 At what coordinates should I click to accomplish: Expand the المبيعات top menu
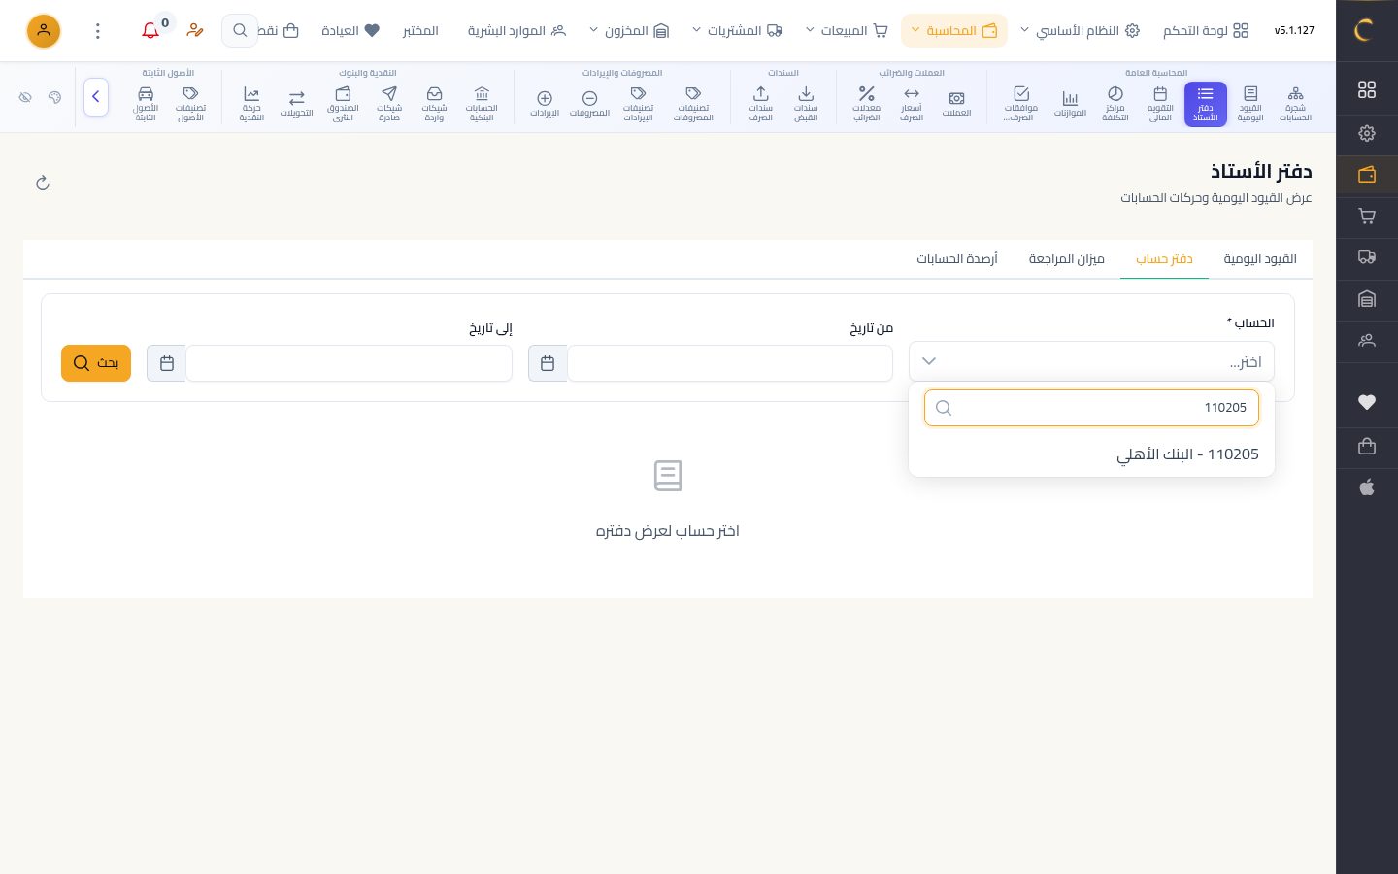848,31
